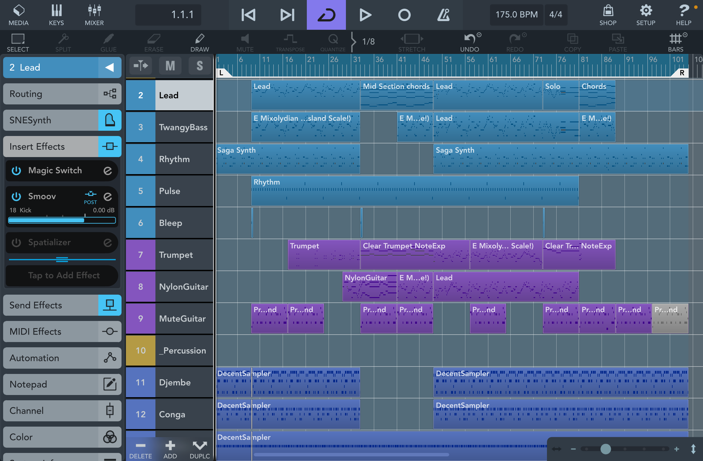
Task: Toggle the metronome icon
Action: point(443,15)
